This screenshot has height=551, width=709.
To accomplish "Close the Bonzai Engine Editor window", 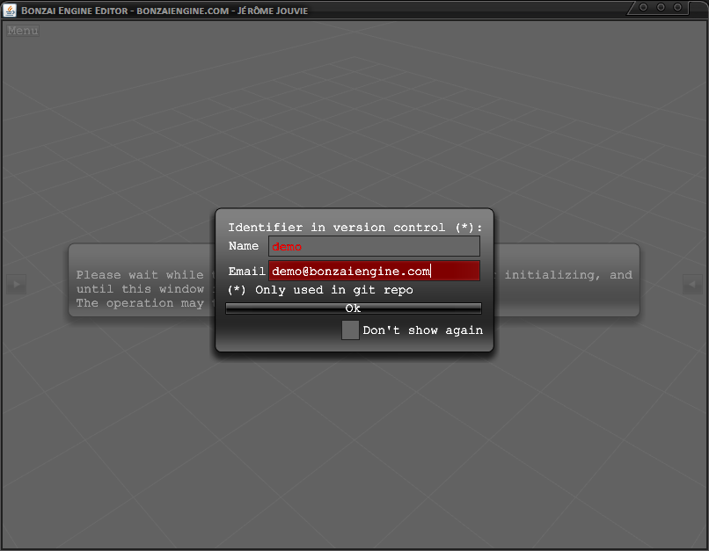I will point(679,7).
